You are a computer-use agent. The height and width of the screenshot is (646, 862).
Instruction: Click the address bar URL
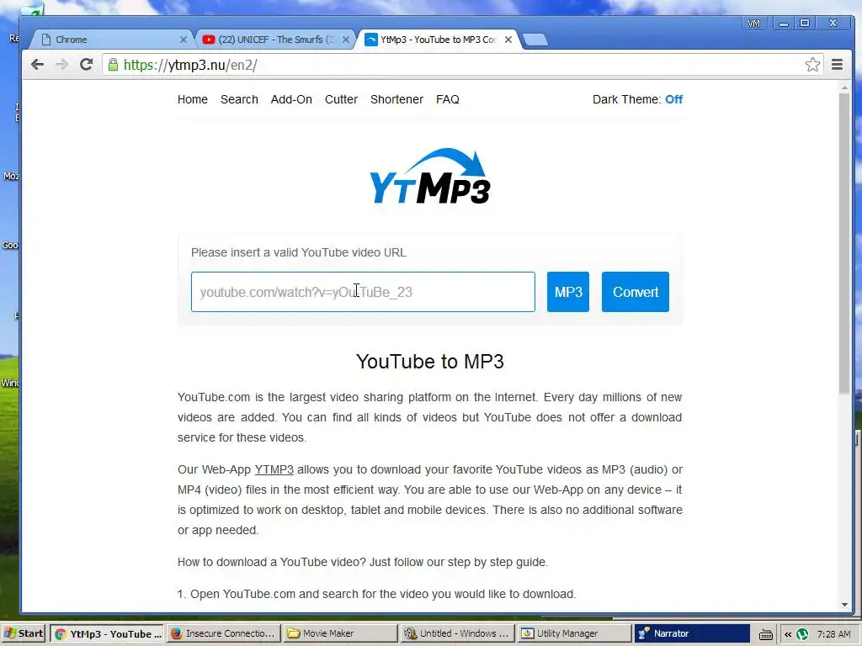click(x=190, y=65)
